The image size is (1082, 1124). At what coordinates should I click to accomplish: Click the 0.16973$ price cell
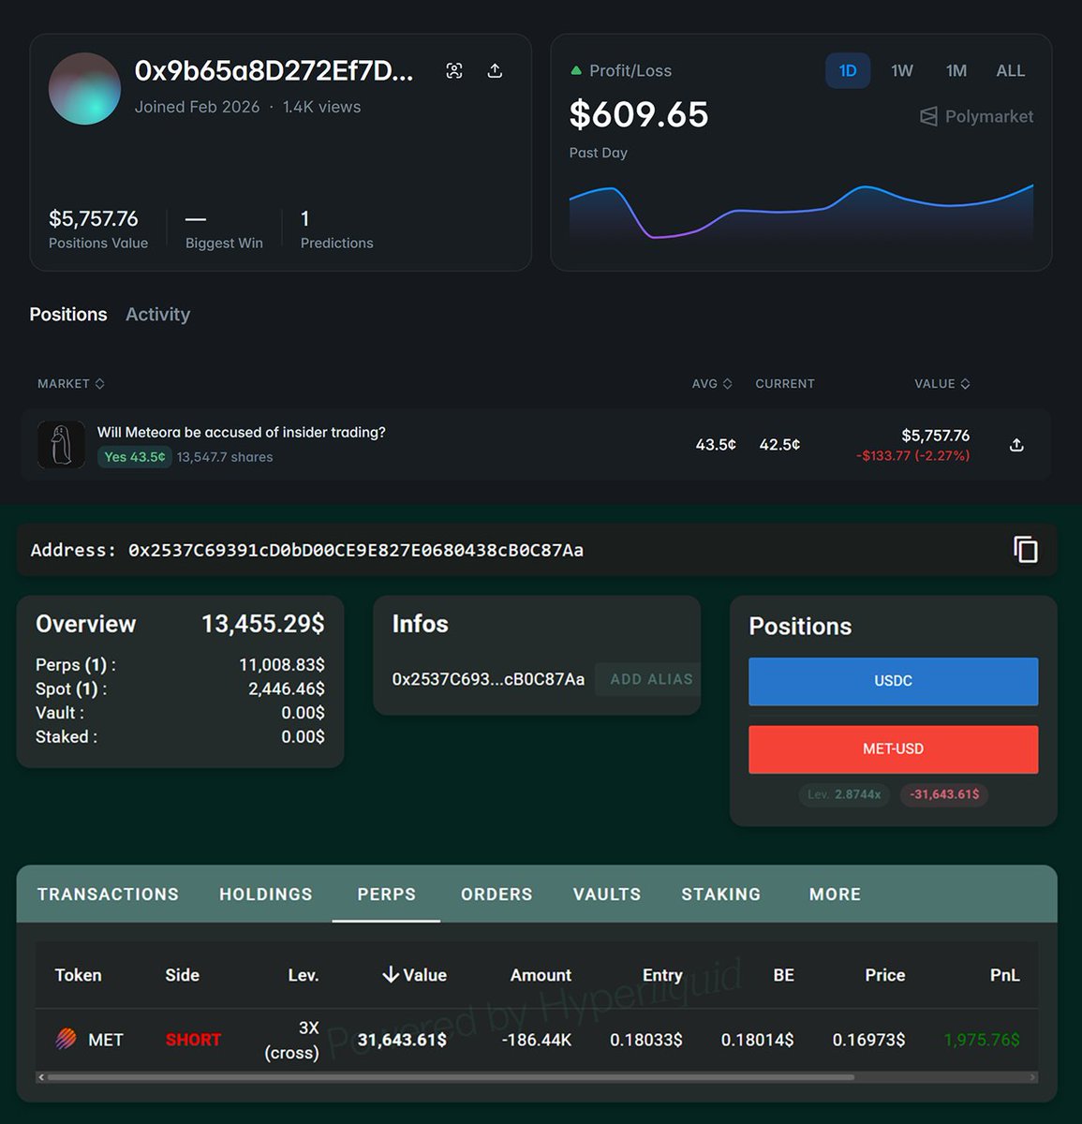(868, 1040)
